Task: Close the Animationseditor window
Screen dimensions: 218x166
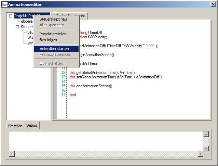Action: pos(213,4)
